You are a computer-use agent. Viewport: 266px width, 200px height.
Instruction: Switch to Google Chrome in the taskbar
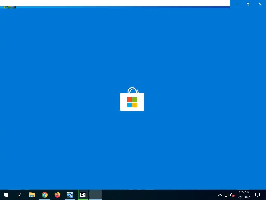[45, 195]
